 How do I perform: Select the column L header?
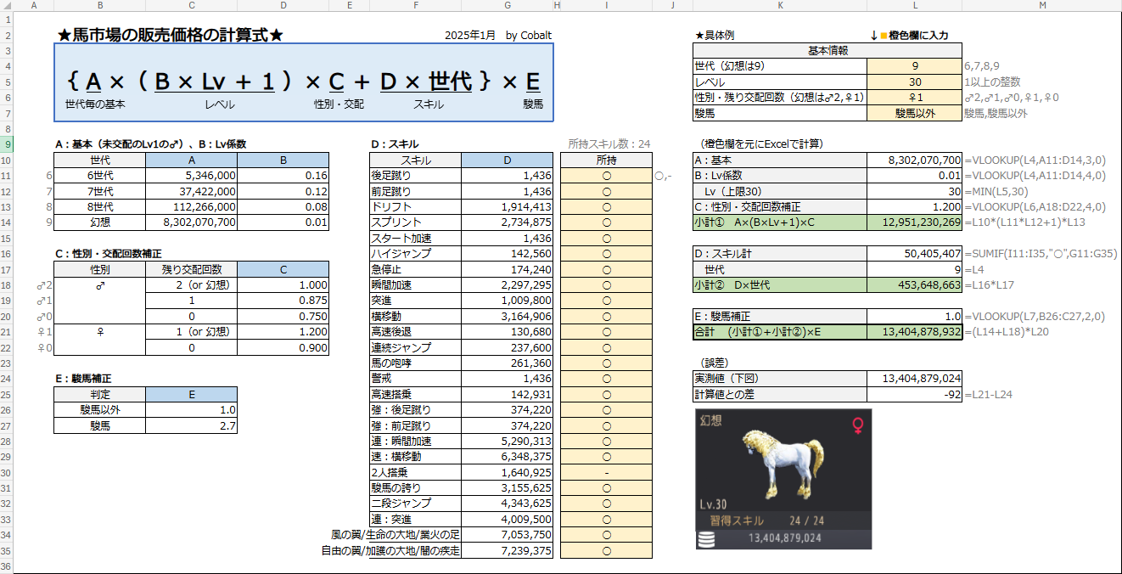[914, 6]
